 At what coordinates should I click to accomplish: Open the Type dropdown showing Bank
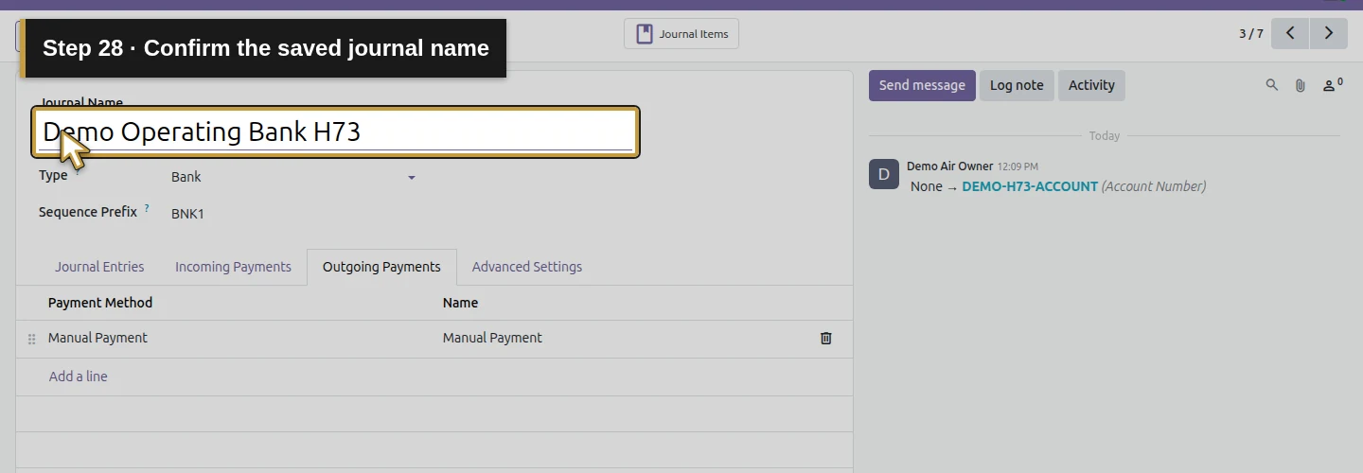click(x=293, y=177)
